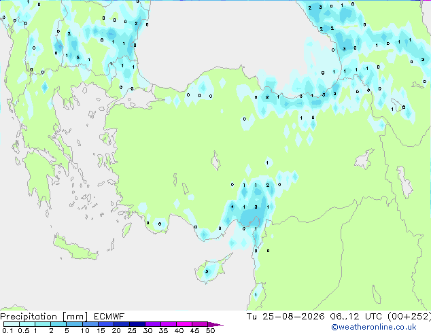
Task: Click the "06..12 UTC" time range
Action: coord(356,317)
